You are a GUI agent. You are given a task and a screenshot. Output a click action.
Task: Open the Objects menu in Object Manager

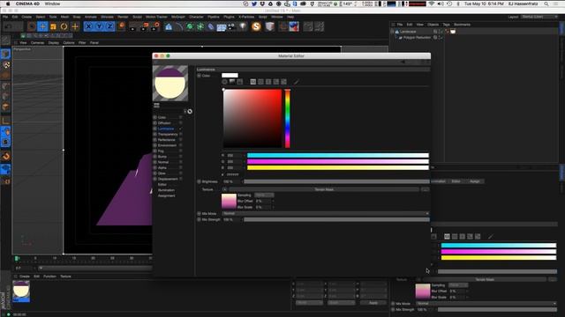pyautogui.click(x=433, y=25)
